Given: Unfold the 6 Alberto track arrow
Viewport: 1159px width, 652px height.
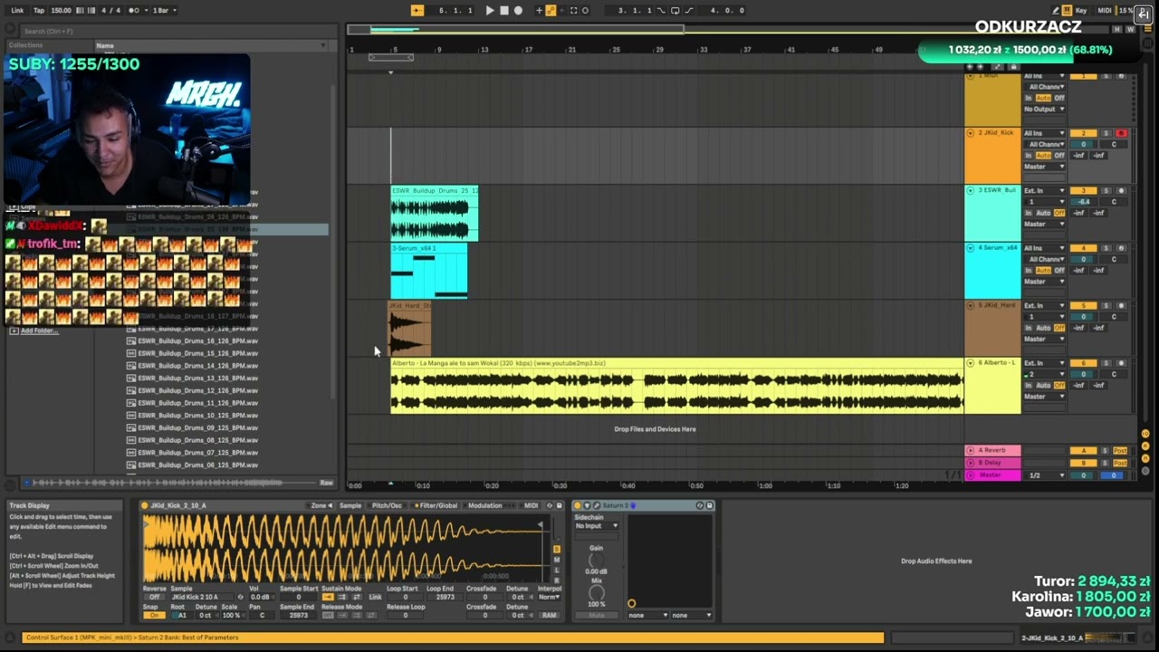Looking at the screenshot, I should (x=971, y=363).
